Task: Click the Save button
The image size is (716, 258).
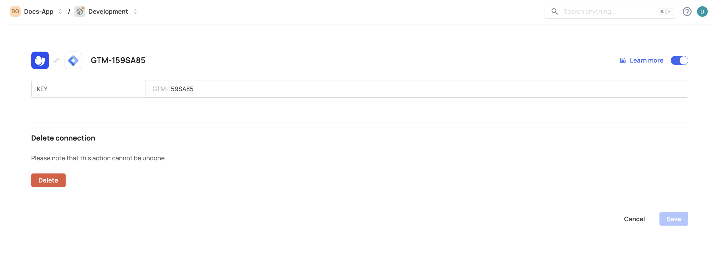Action: (673, 219)
